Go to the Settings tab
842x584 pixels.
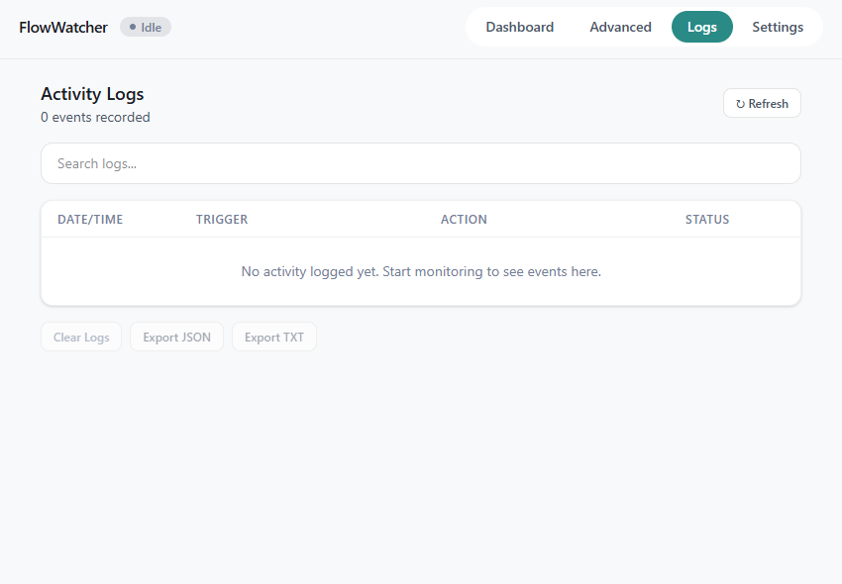click(778, 27)
